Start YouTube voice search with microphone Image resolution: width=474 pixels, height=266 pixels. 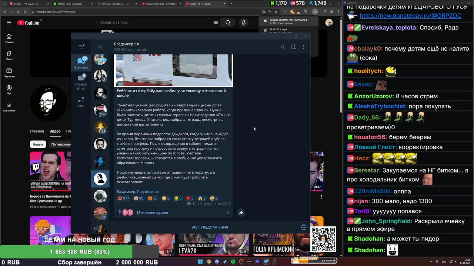point(243,23)
